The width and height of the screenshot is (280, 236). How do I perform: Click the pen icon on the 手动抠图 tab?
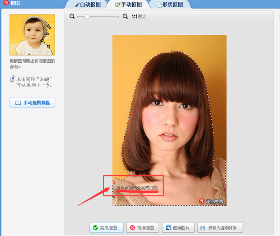pyautogui.click(x=117, y=5)
